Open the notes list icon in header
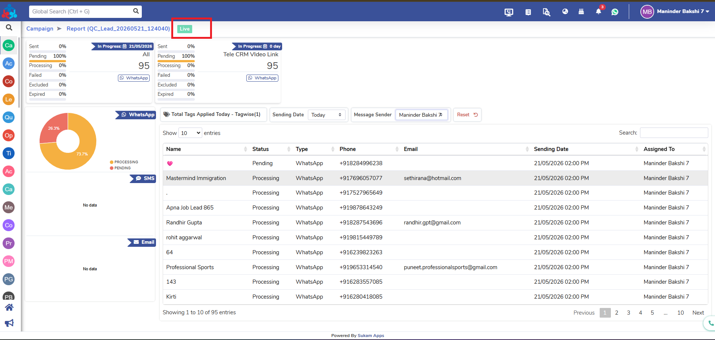Screen dimensions: 715x340 coord(528,12)
